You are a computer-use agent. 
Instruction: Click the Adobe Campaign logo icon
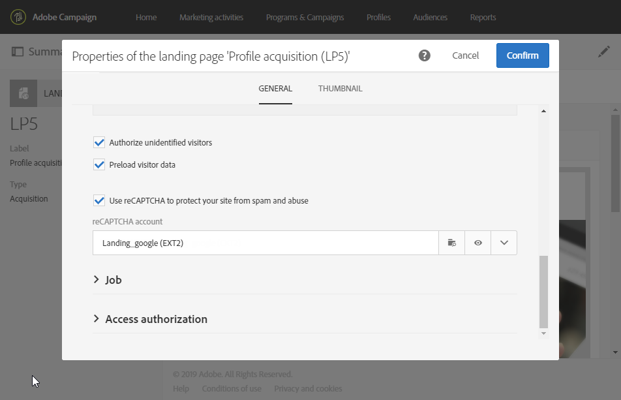coord(18,17)
